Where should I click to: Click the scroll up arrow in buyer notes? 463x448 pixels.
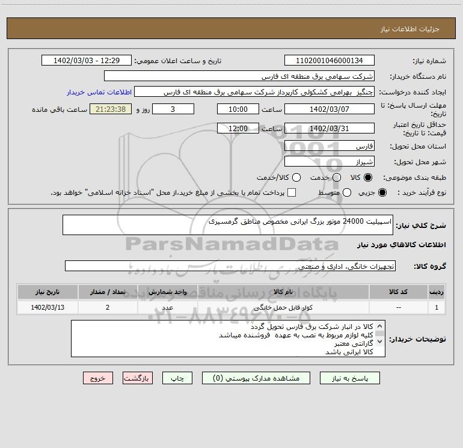[380, 326]
